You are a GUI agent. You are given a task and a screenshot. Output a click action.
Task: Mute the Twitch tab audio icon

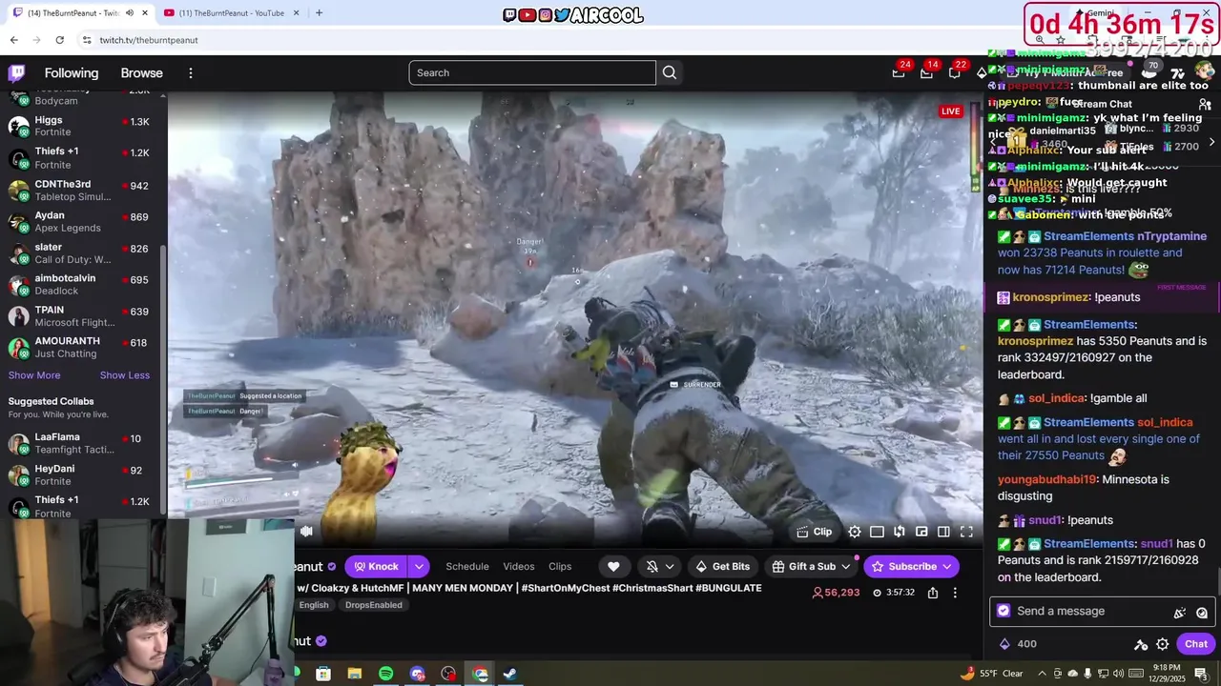click(130, 12)
